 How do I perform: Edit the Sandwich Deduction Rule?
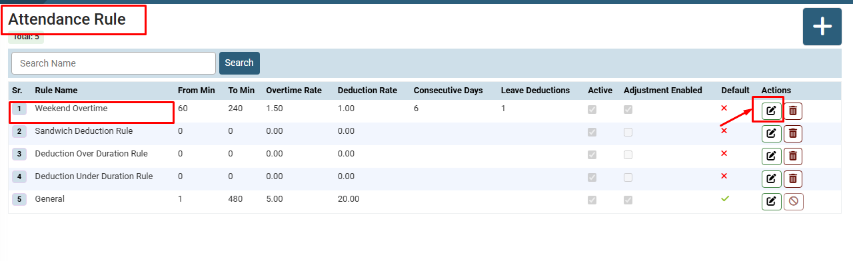(x=771, y=134)
